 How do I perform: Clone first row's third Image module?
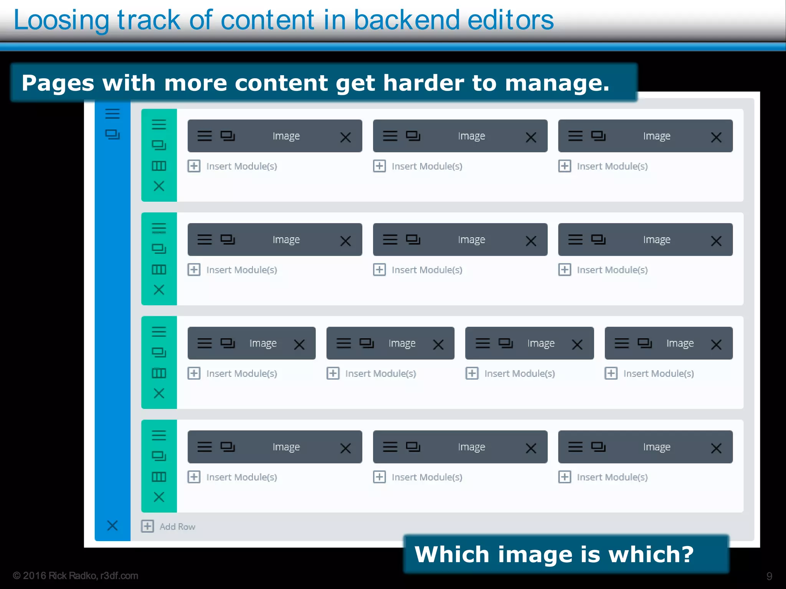[598, 136]
